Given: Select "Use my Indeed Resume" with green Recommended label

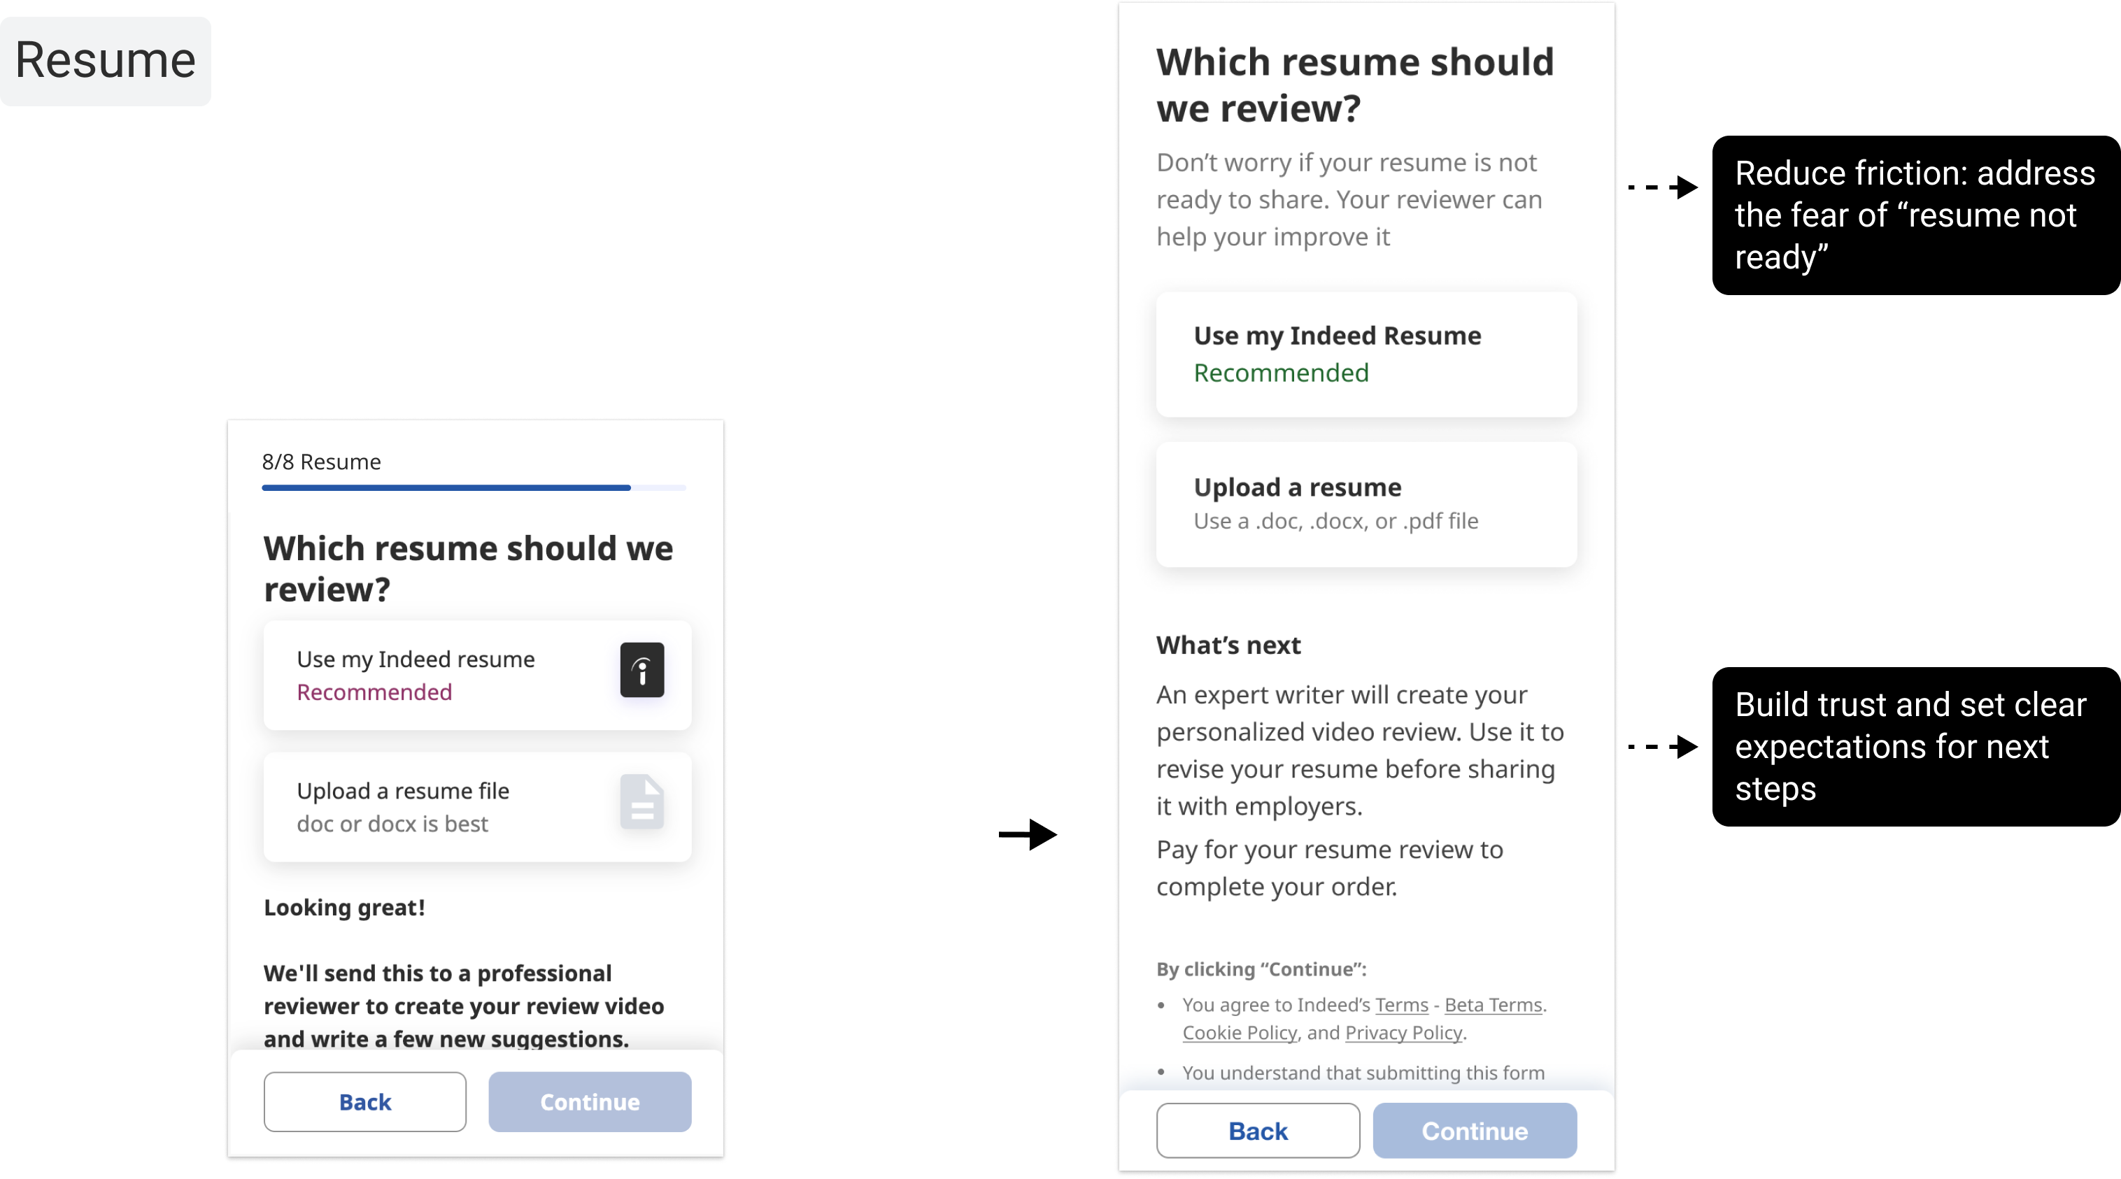Looking at the screenshot, I should [x=1366, y=354].
